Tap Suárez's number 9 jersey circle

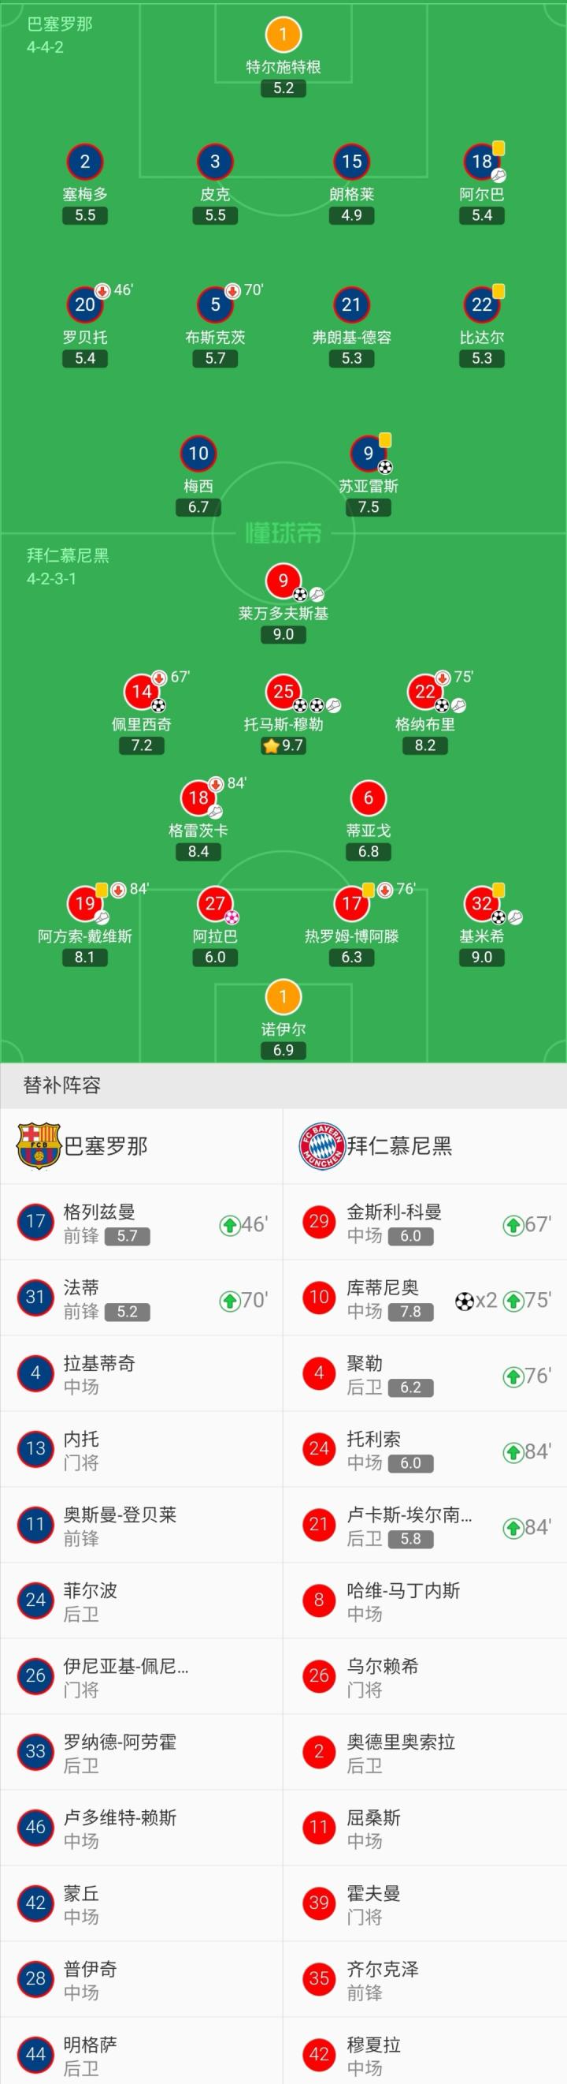369,454
